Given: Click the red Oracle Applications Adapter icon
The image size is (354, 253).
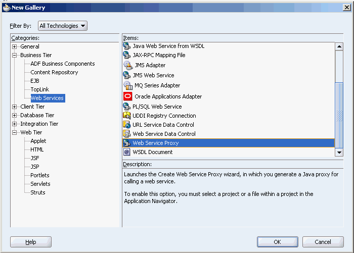Looking at the screenshot, I should (x=128, y=96).
